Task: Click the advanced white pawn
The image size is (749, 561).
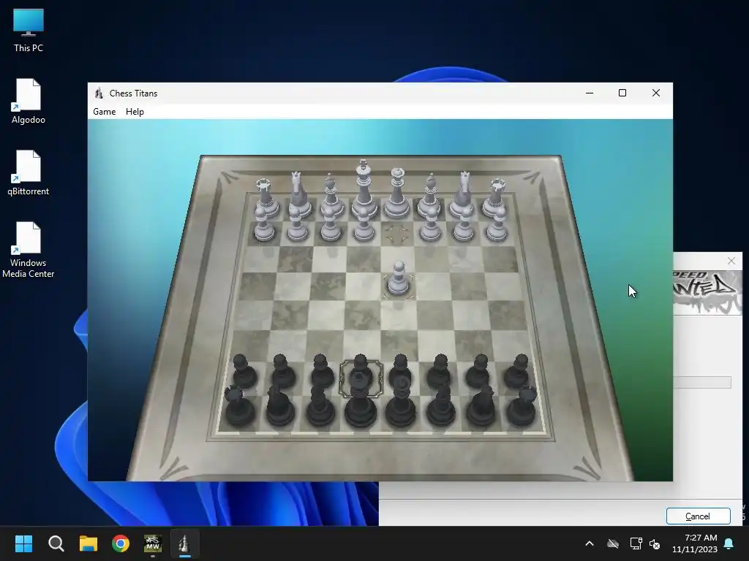Action: tap(399, 278)
